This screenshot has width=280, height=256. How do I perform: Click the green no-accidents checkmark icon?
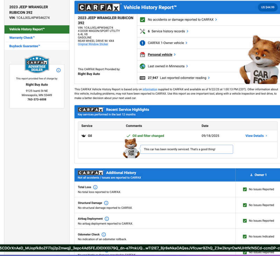[x=142, y=20]
